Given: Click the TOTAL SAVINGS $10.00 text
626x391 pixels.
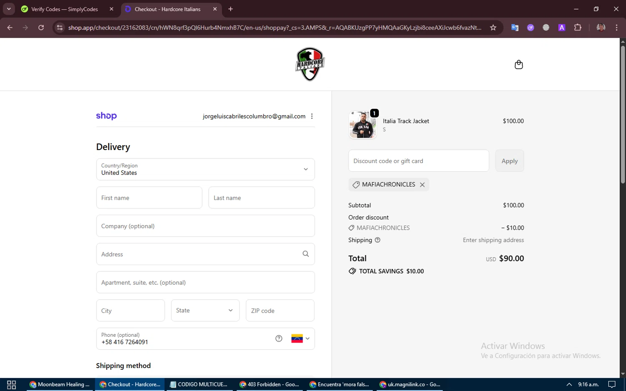Looking at the screenshot, I should click(x=391, y=271).
